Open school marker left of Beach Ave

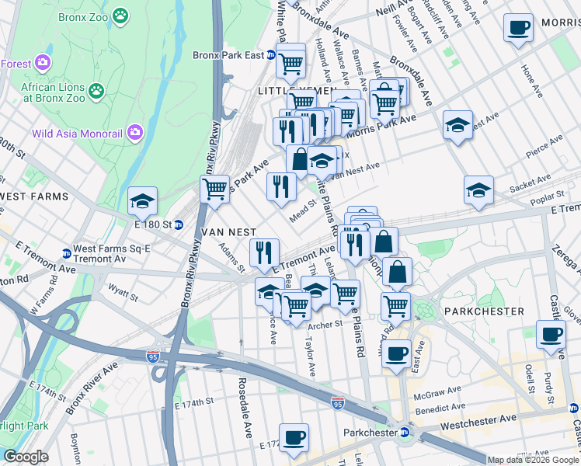click(267, 292)
